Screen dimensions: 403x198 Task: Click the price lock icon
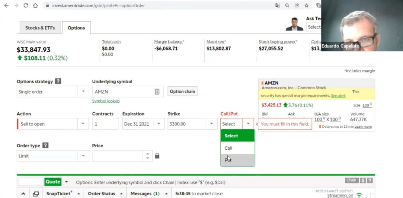tap(157, 156)
